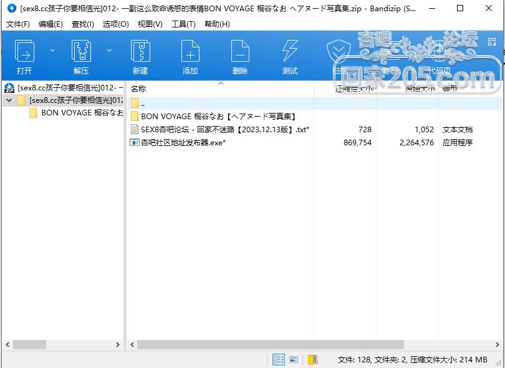The image size is (505, 368).
Task: Open the 文件(F) menu
Action: pyautogui.click(x=17, y=24)
